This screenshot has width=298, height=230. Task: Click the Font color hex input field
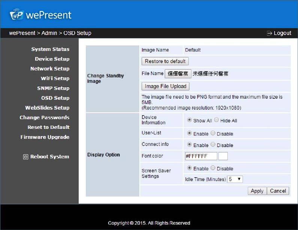201,156
